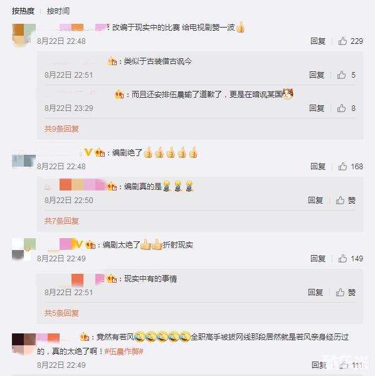Expand the 共5条回复 thread

tap(61, 313)
